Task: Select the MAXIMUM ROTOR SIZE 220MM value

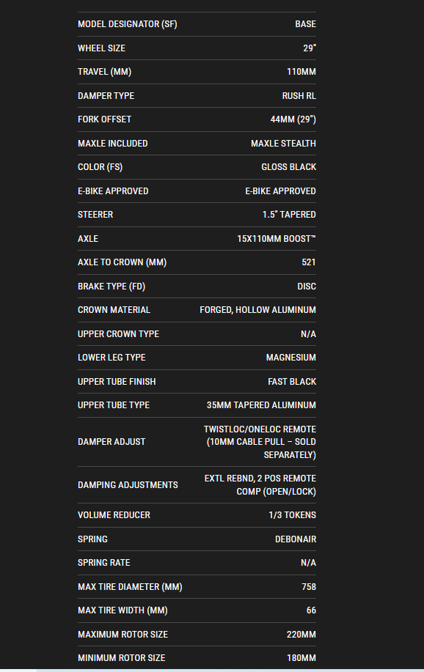Action: click(301, 635)
